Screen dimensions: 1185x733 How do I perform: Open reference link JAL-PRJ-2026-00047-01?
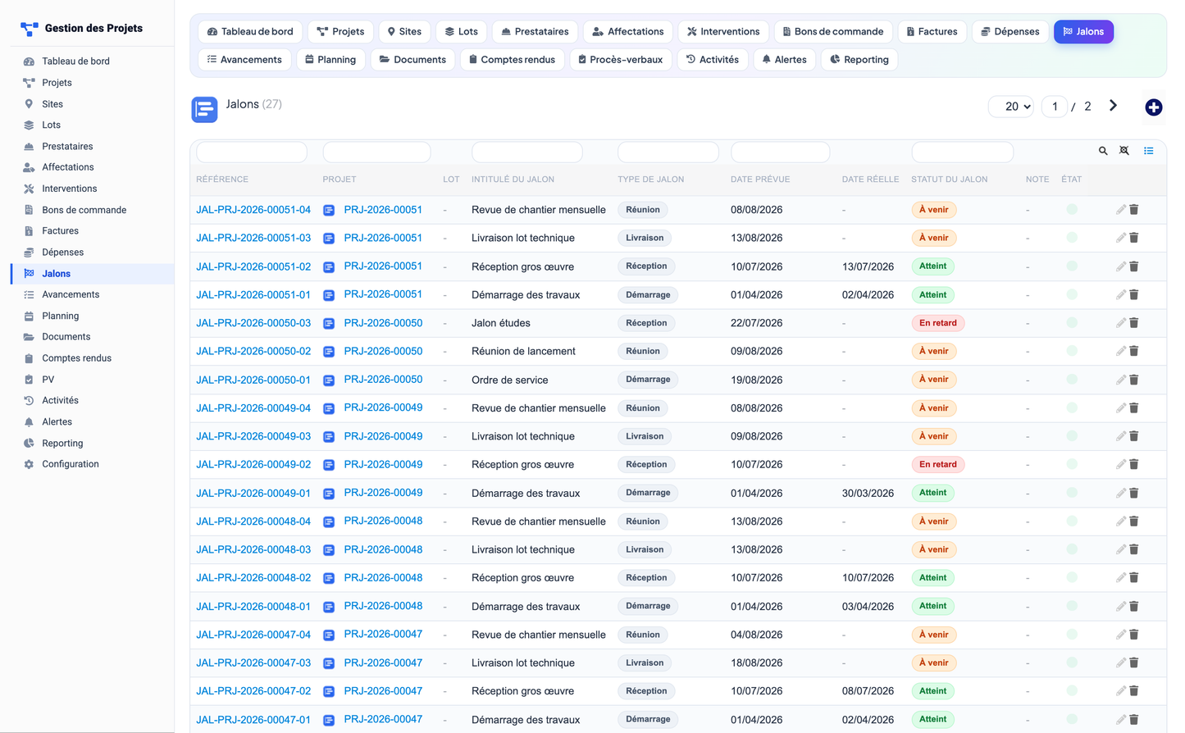coord(253,720)
